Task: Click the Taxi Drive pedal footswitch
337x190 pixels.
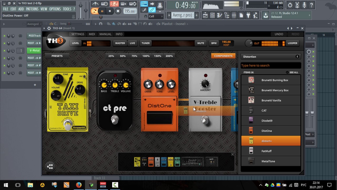Action: click(68, 125)
